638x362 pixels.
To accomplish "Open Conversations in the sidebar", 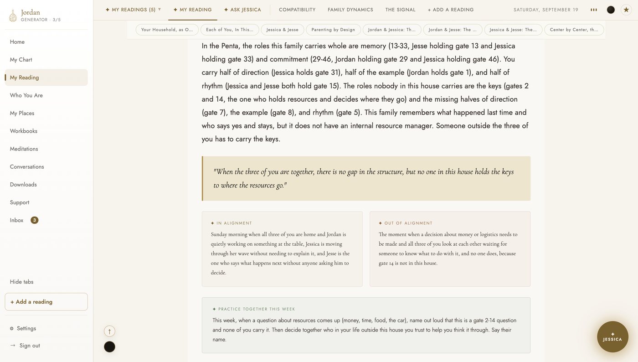I will point(46,166).
